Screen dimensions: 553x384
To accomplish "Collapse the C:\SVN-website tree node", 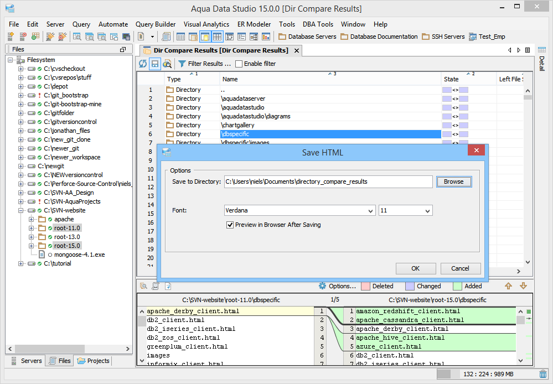I will click(x=21, y=210).
